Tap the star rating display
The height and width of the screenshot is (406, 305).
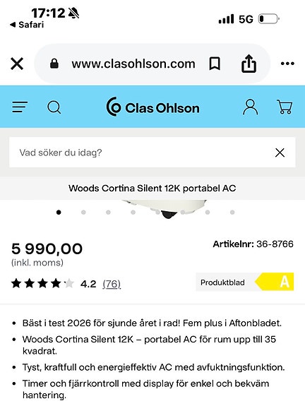(x=43, y=284)
